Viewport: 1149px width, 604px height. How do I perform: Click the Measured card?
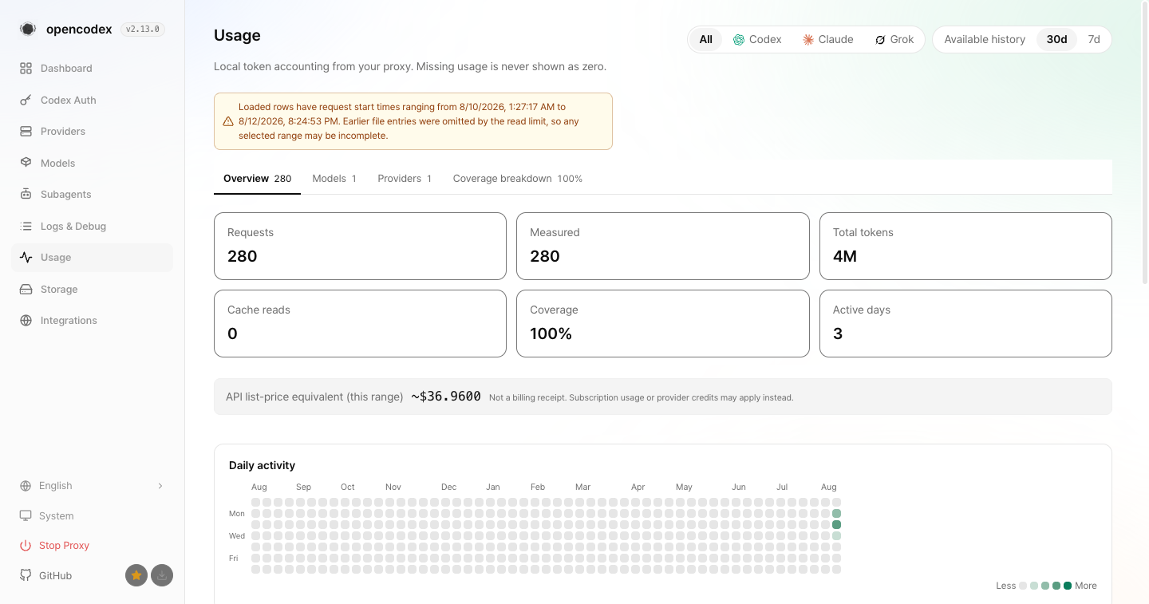(663, 246)
